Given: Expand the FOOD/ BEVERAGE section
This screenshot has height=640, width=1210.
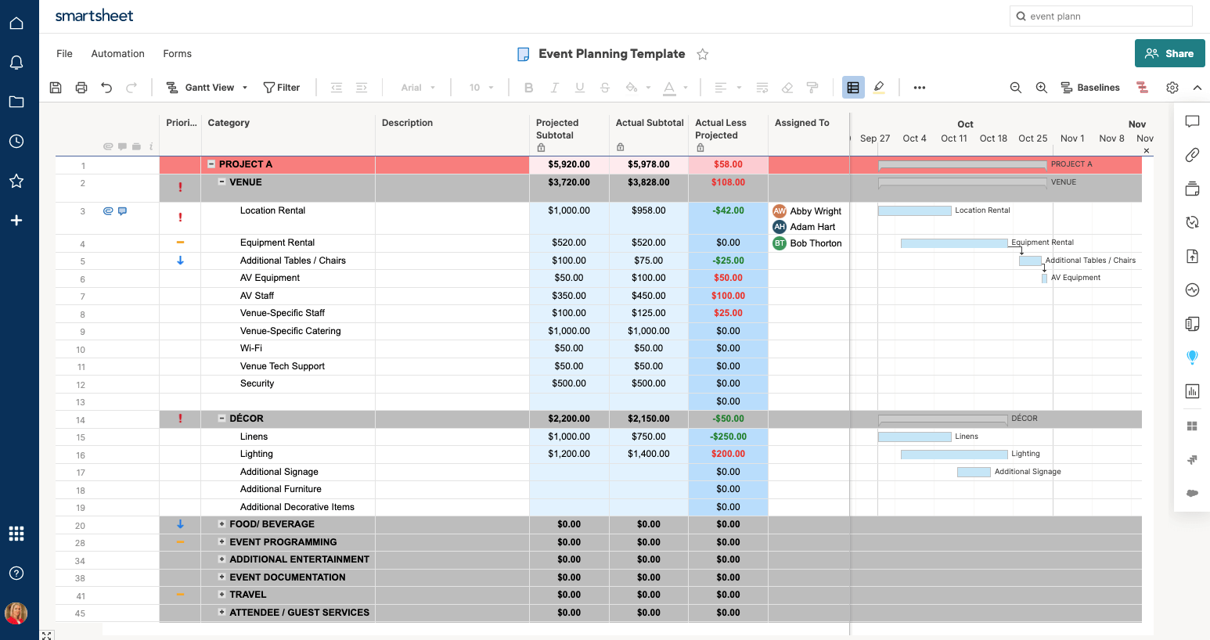Looking at the screenshot, I should (x=221, y=524).
